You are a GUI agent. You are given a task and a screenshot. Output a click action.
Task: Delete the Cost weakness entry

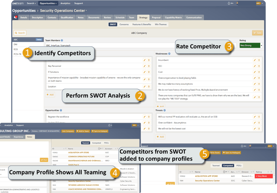click(x=259, y=72)
